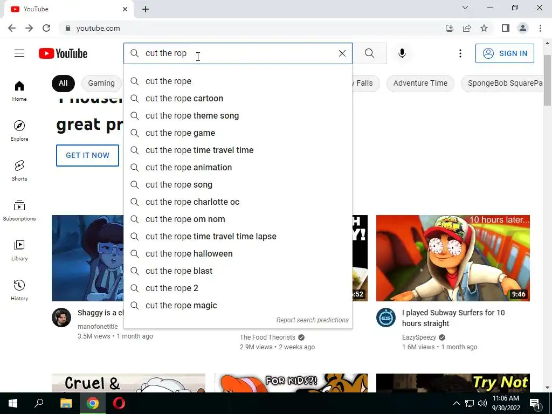Image resolution: width=552 pixels, height=414 pixels.
Task: Open the Shaggy animated video thumbnail
Action: (x=88, y=258)
